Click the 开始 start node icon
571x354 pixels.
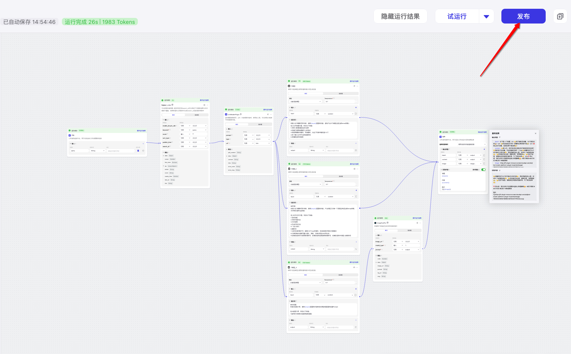pos(70,135)
